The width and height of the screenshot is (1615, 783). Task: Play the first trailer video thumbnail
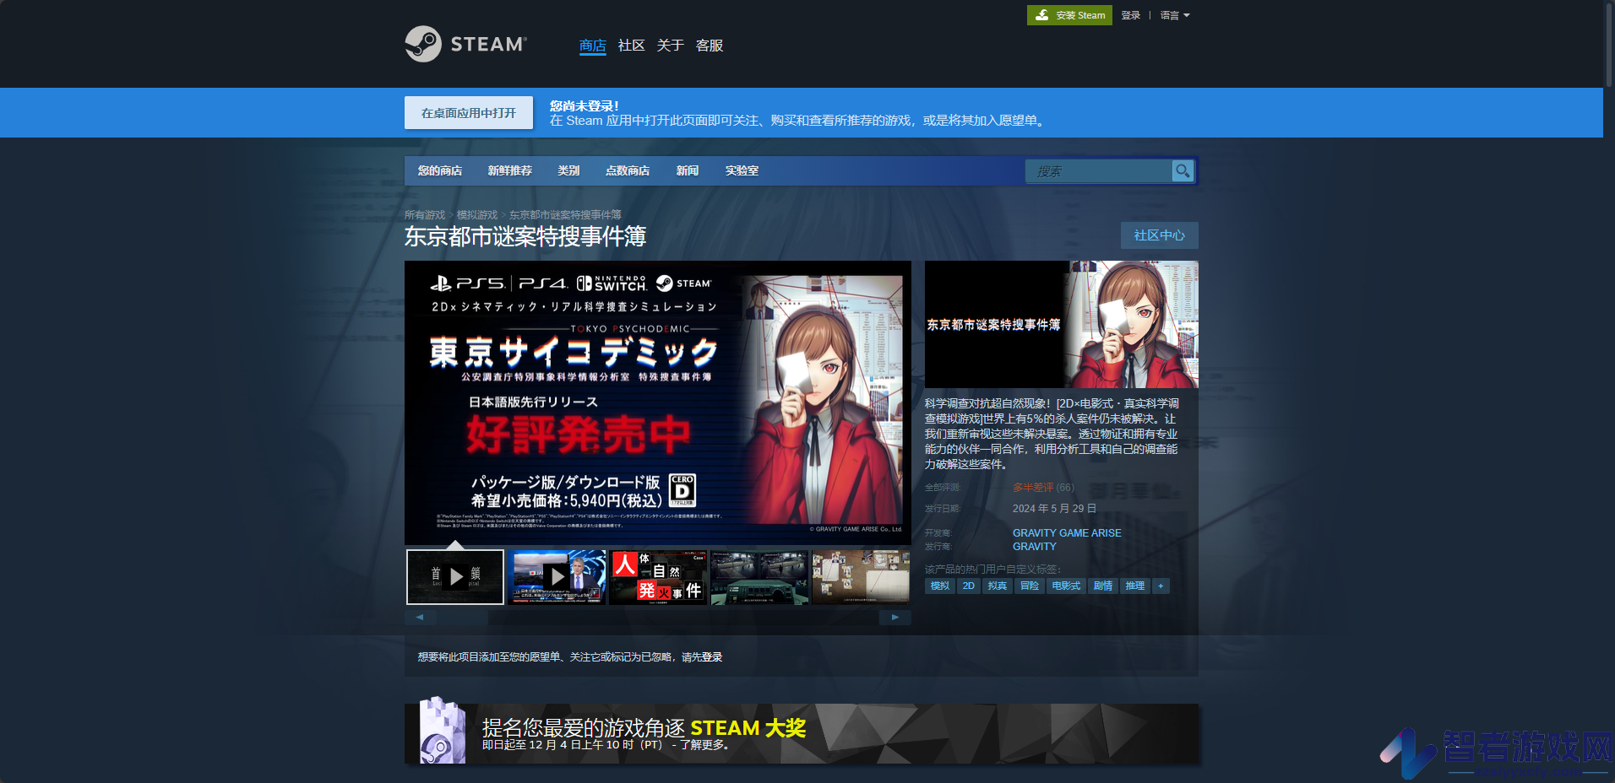coord(455,577)
